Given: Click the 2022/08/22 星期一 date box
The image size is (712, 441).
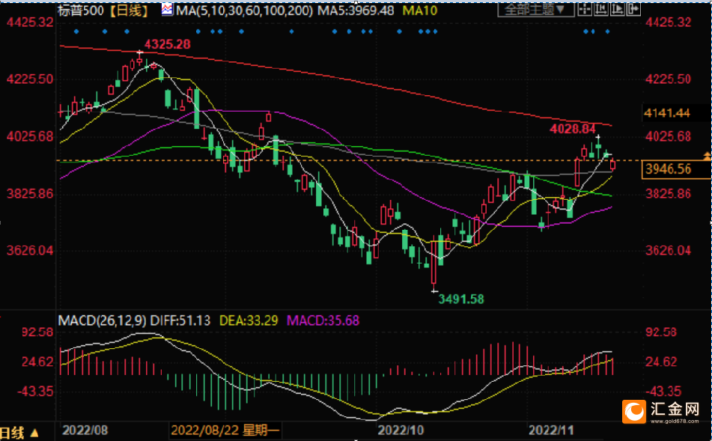Looking at the screenshot, I should tap(225, 430).
